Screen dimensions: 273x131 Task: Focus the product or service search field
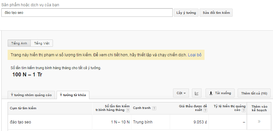(87, 13)
